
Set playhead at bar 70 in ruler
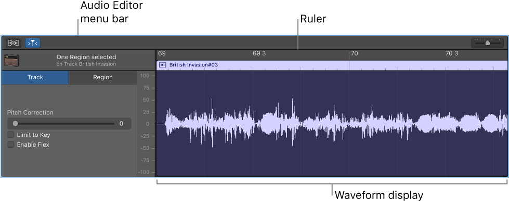[x=354, y=53]
